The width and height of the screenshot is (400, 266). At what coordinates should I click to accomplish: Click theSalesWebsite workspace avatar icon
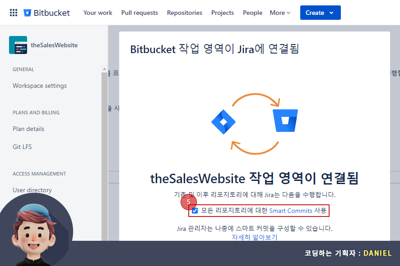point(18,45)
